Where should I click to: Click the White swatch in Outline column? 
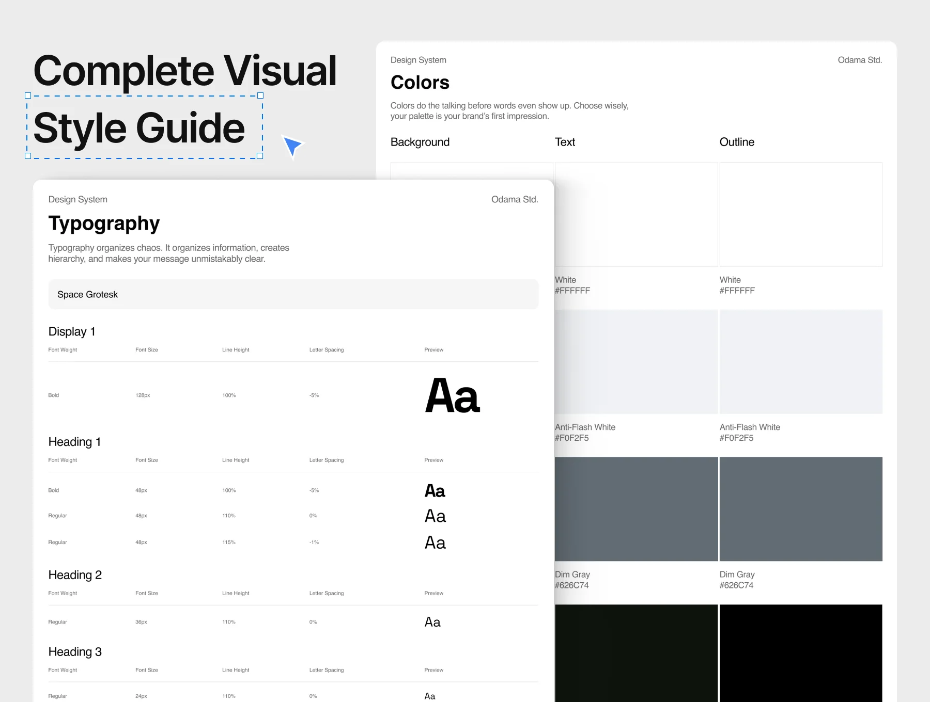pos(801,214)
